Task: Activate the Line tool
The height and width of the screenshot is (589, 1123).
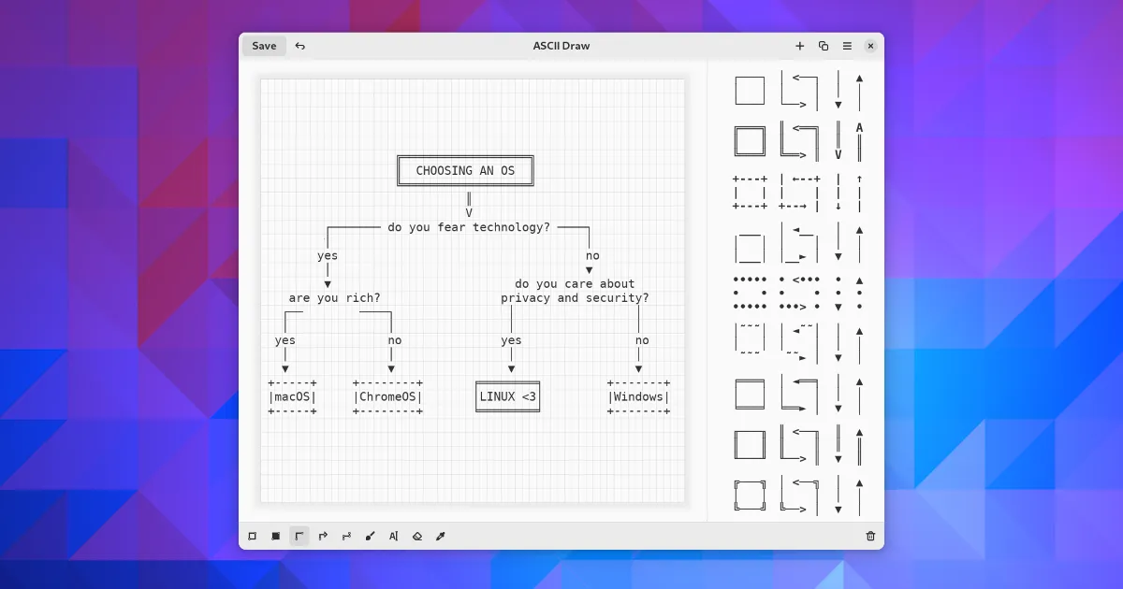Action: (x=299, y=536)
